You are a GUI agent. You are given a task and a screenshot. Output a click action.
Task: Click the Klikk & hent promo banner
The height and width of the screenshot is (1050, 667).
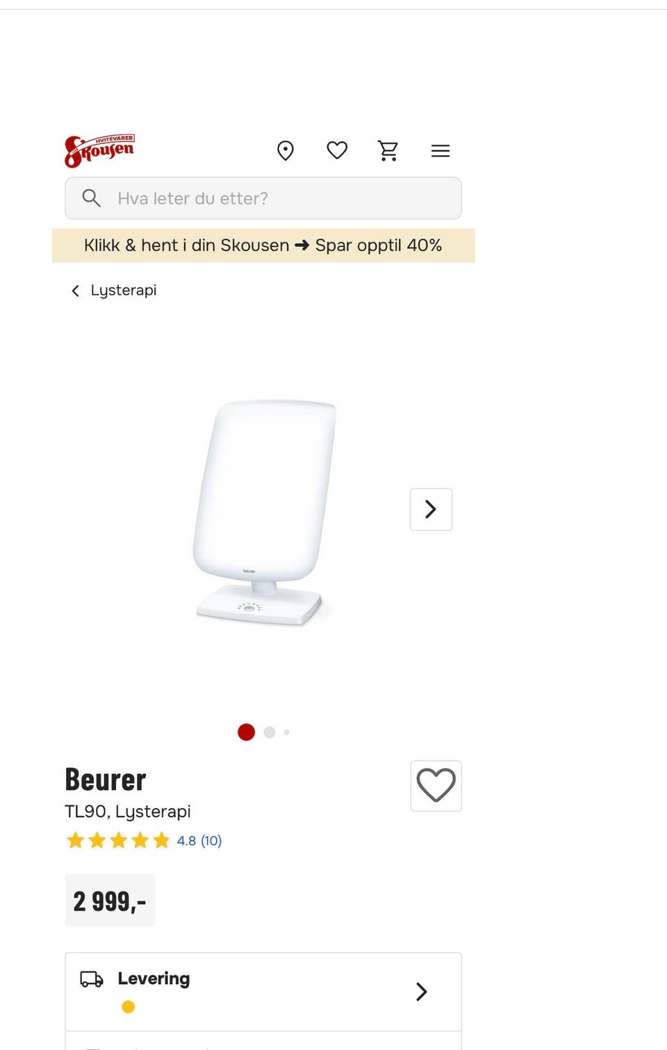tap(263, 245)
